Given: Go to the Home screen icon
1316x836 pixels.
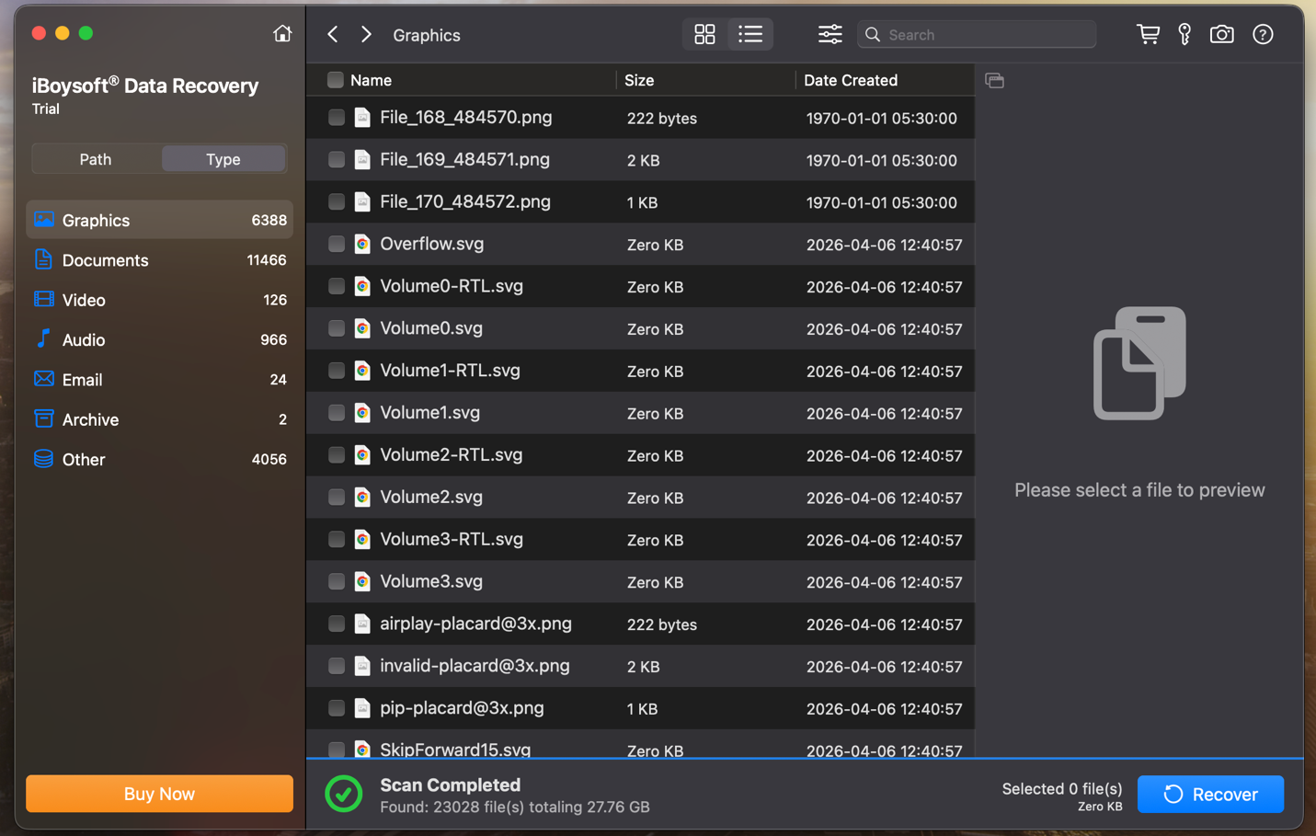Looking at the screenshot, I should tap(282, 34).
